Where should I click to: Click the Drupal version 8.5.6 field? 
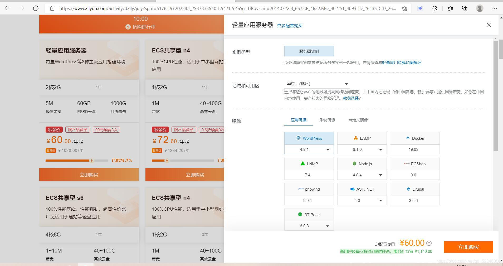click(415, 201)
